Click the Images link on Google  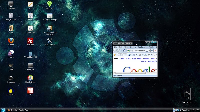point(122,58)
